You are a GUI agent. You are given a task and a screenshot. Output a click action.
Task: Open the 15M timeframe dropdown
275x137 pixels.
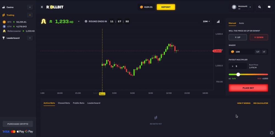pos(207,21)
